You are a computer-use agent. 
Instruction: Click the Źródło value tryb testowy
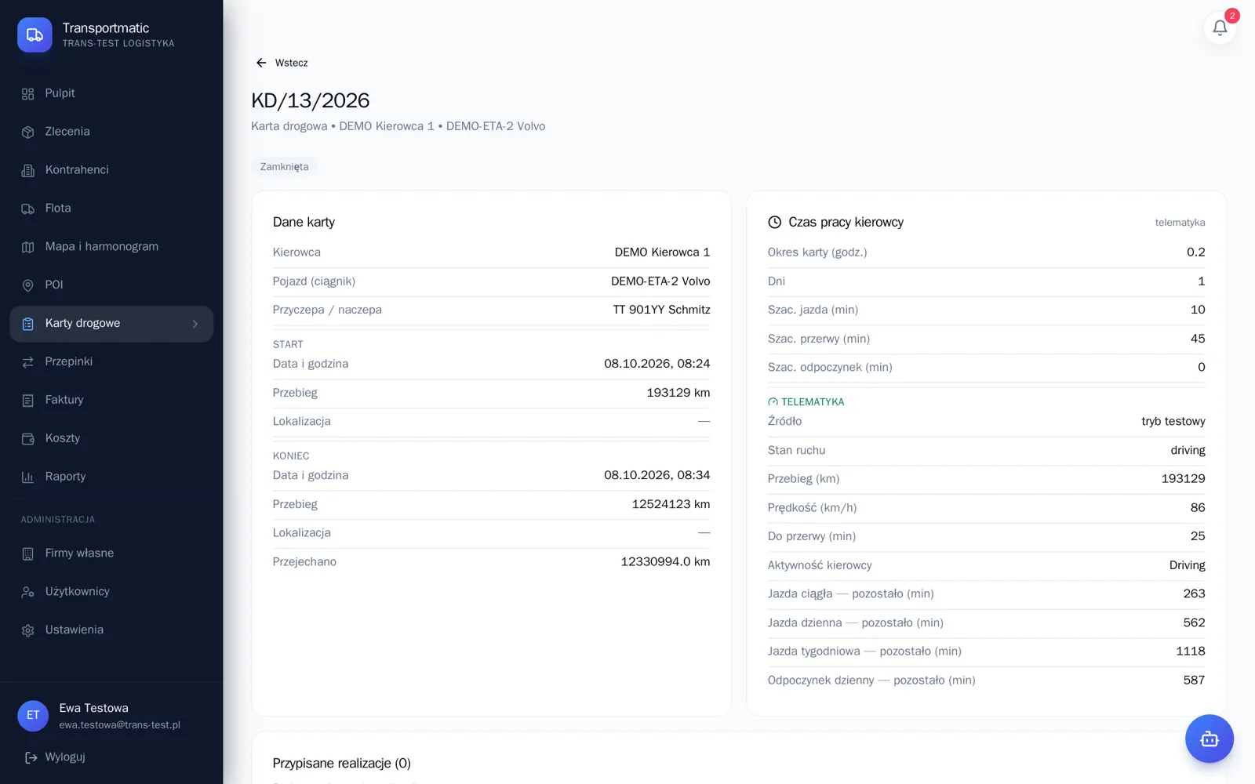click(1173, 422)
